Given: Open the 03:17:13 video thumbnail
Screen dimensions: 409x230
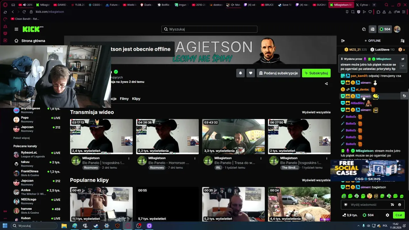Looking at the screenshot, I should coord(101,137).
